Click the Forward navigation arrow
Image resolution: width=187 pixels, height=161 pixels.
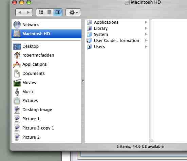pyautogui.click(x=29, y=12)
